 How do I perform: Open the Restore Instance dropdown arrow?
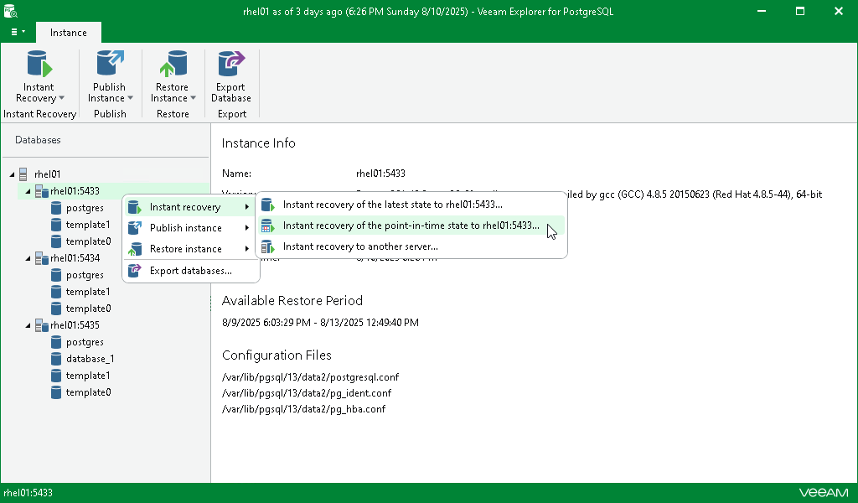pyautogui.click(x=195, y=98)
